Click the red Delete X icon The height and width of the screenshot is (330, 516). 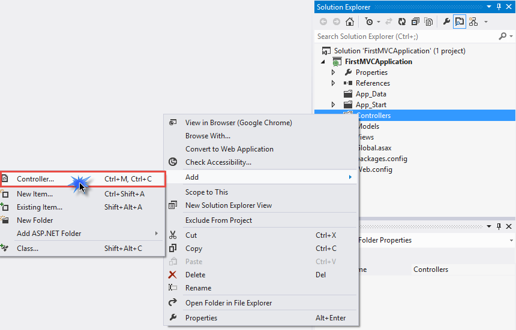[x=172, y=274]
